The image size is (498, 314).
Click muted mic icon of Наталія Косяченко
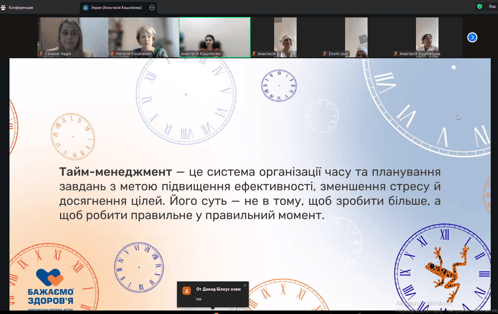pos(112,54)
